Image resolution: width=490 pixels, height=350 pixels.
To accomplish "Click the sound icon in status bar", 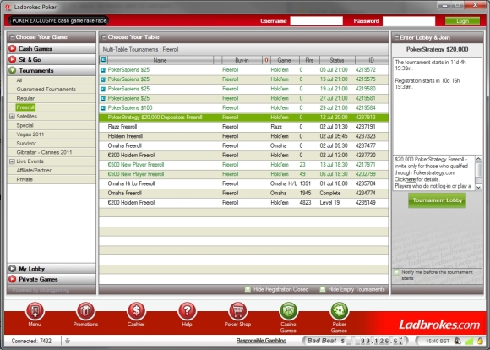I will (x=458, y=341).
